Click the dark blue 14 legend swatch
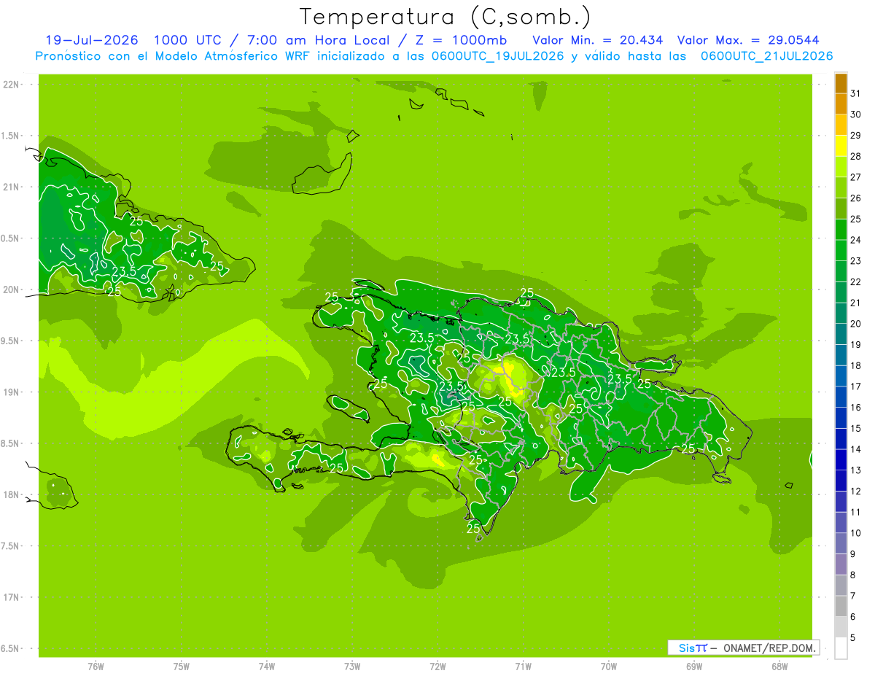 [841, 440]
